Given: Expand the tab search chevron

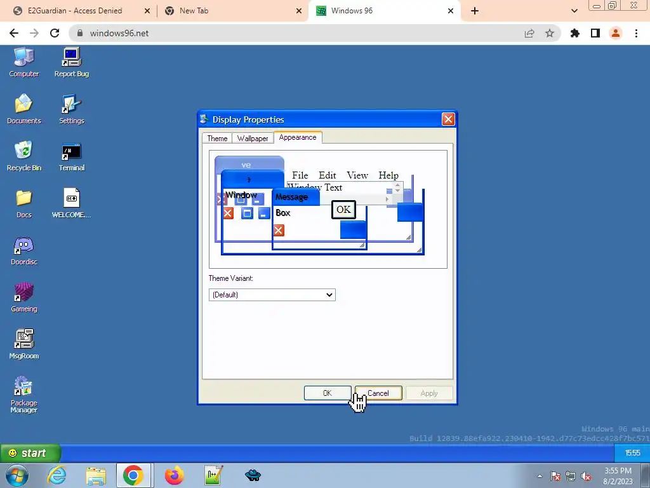Looking at the screenshot, I should pyautogui.click(x=574, y=11).
